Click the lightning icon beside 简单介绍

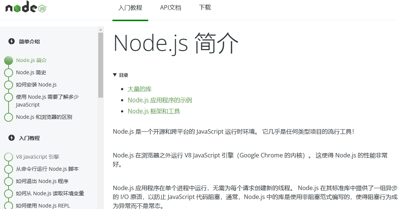(x=12, y=41)
